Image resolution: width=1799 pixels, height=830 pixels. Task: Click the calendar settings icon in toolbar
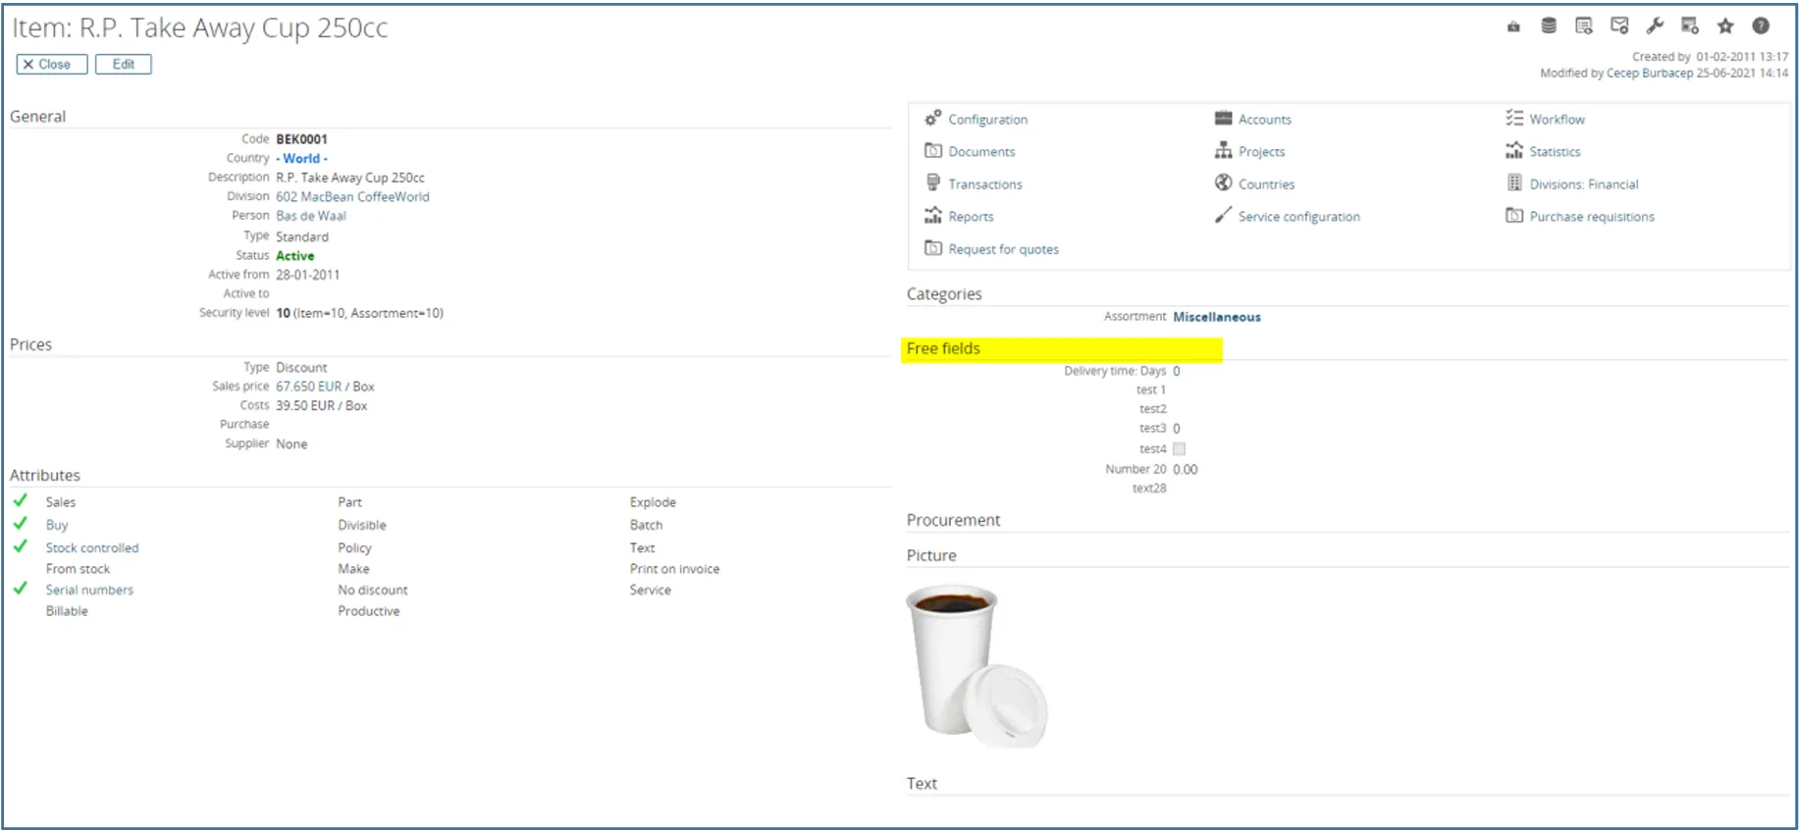pos(1690,26)
